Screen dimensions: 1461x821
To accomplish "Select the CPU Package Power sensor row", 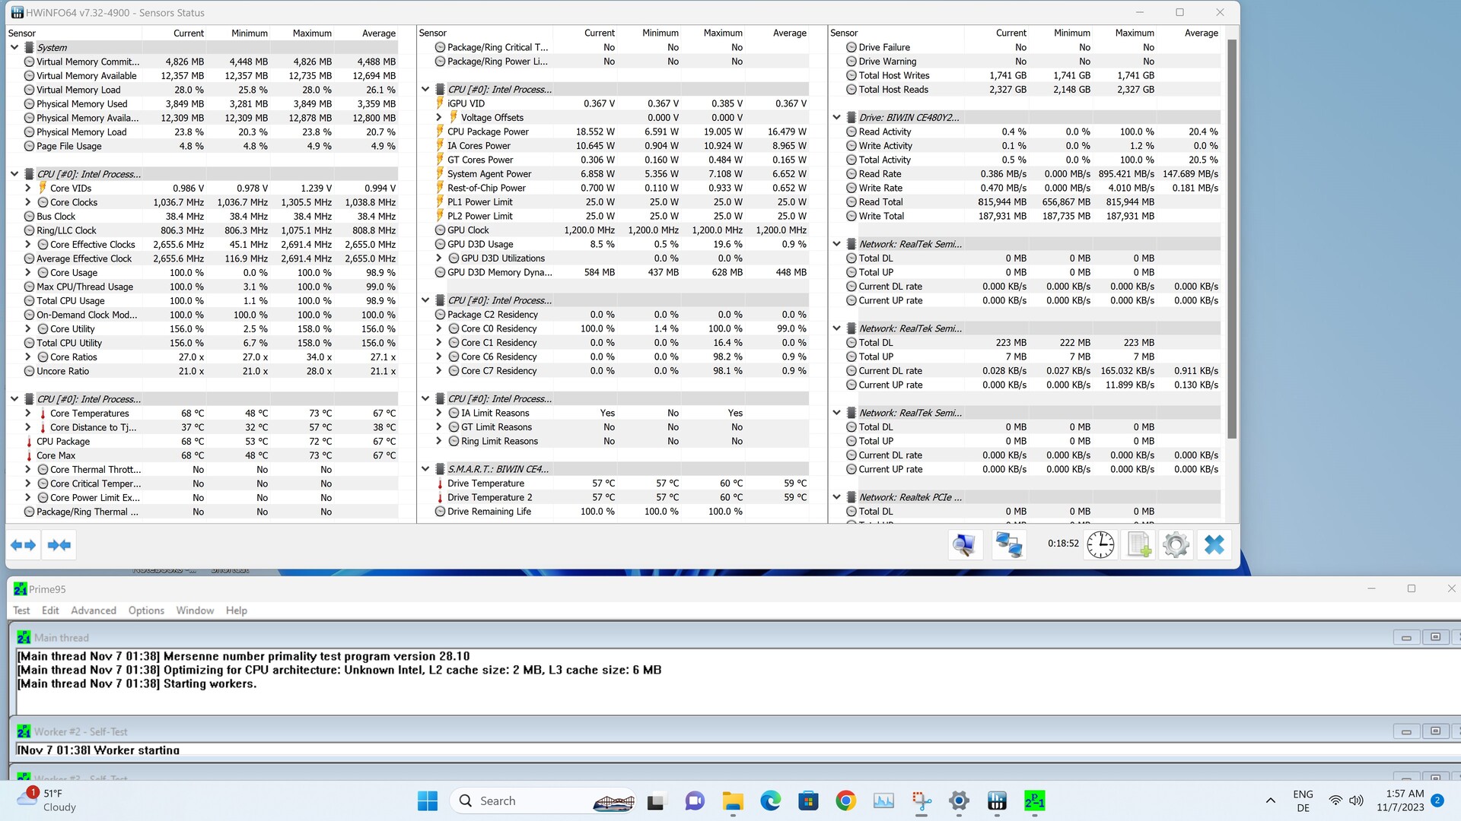I will 488,132.
